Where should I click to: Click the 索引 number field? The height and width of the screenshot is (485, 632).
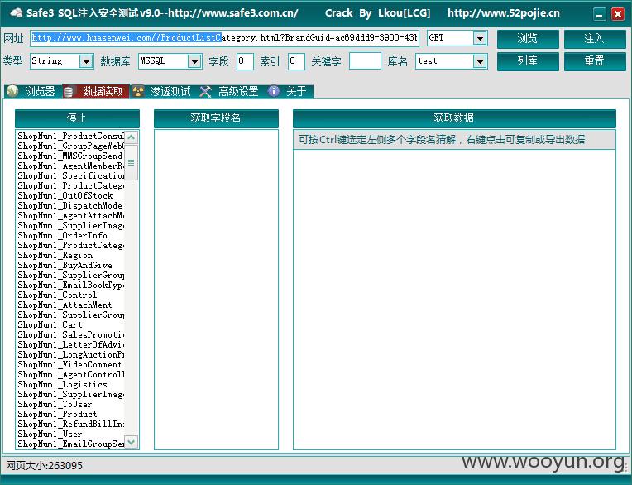click(296, 61)
